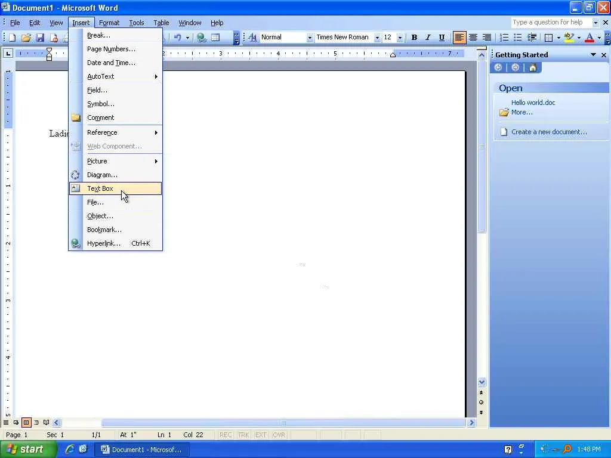Choose Text Box from Insert menu

point(115,188)
